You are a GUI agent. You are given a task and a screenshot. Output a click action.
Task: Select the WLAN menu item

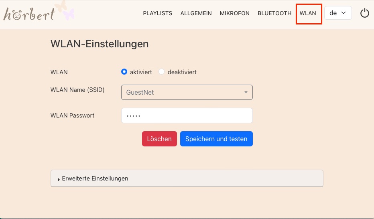click(x=308, y=13)
